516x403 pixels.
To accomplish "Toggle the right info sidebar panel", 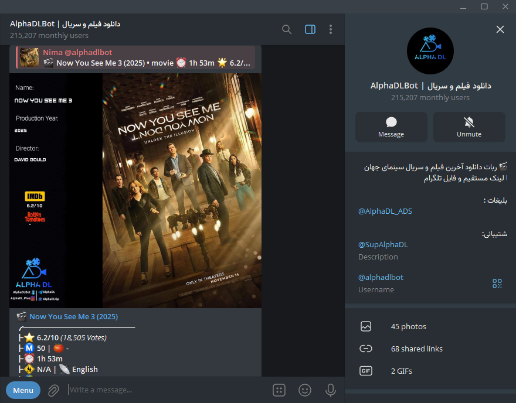I will 310,29.
